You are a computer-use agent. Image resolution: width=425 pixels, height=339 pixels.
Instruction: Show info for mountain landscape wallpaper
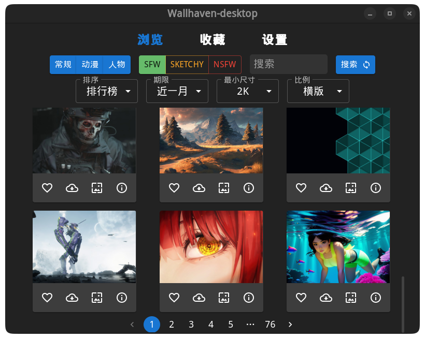click(x=249, y=188)
